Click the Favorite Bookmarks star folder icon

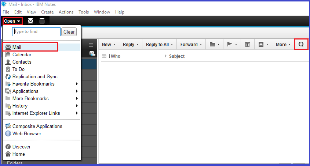point(8,84)
